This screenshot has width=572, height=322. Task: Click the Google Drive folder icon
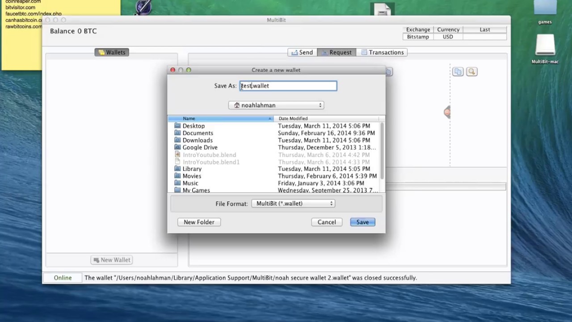point(177,147)
